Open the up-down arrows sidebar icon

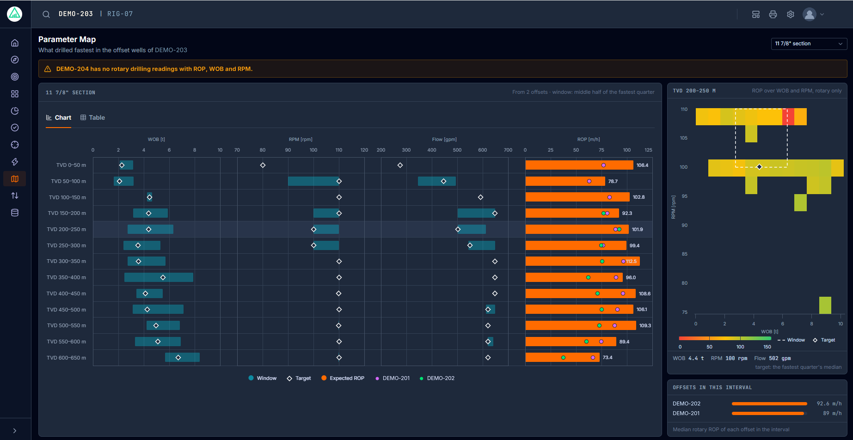[15, 196]
